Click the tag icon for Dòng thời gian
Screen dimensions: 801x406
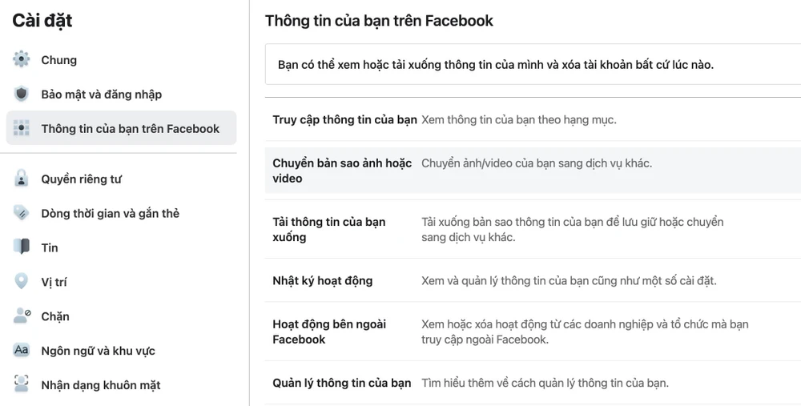[22, 214]
